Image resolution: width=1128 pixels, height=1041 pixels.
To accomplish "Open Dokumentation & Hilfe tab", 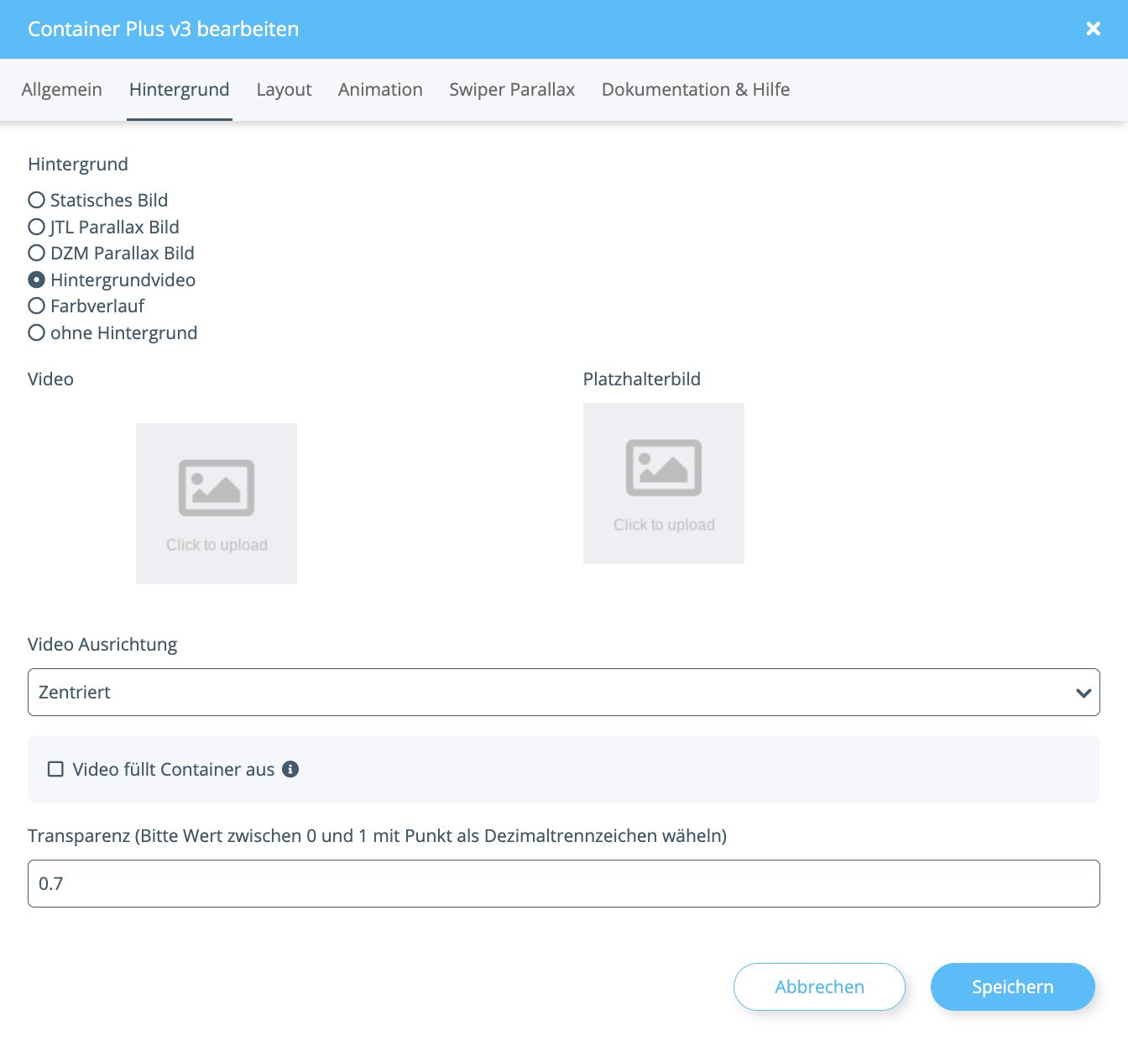I will tap(696, 90).
